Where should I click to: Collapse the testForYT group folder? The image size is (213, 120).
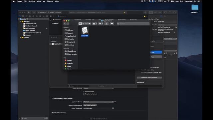point(21,21)
